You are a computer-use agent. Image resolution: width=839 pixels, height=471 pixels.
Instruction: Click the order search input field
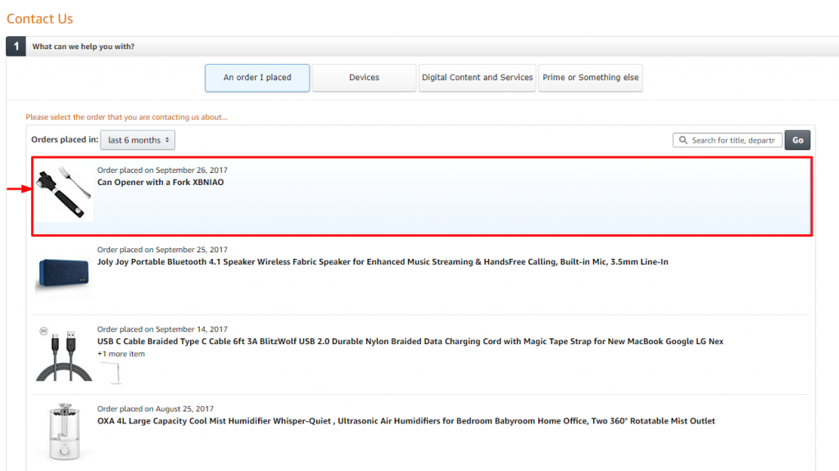[732, 140]
